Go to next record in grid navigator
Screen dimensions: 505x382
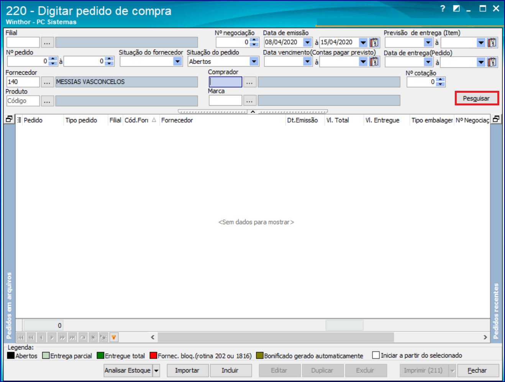point(52,338)
